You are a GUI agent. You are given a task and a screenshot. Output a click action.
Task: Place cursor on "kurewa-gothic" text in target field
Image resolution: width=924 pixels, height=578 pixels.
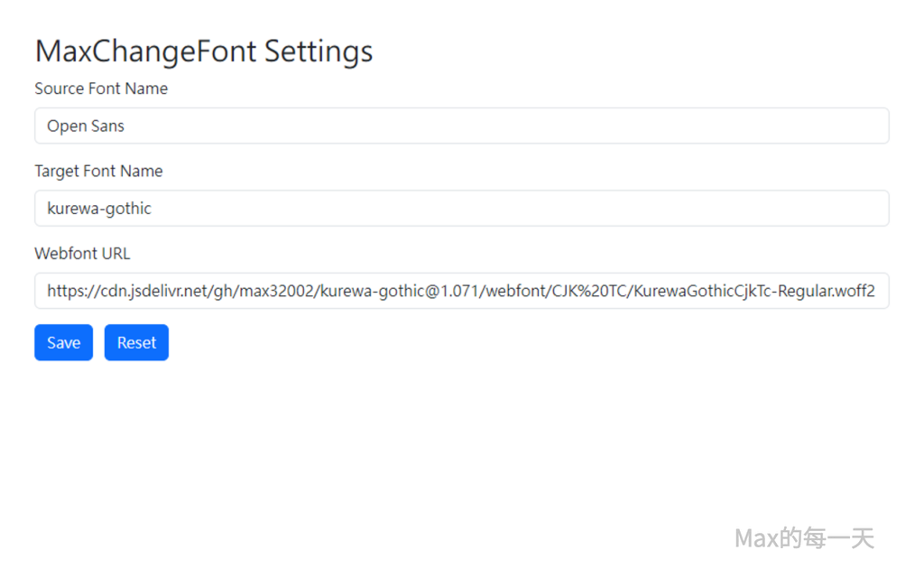(x=99, y=209)
